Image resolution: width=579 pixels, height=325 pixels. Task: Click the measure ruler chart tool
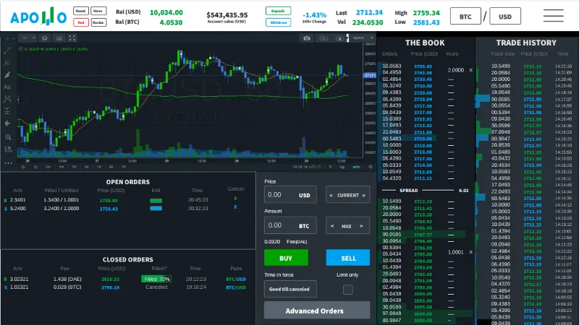tap(8, 149)
